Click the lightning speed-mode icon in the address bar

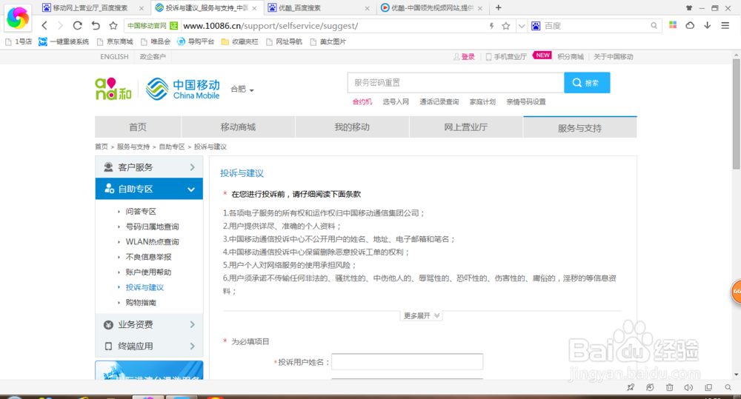click(491, 26)
